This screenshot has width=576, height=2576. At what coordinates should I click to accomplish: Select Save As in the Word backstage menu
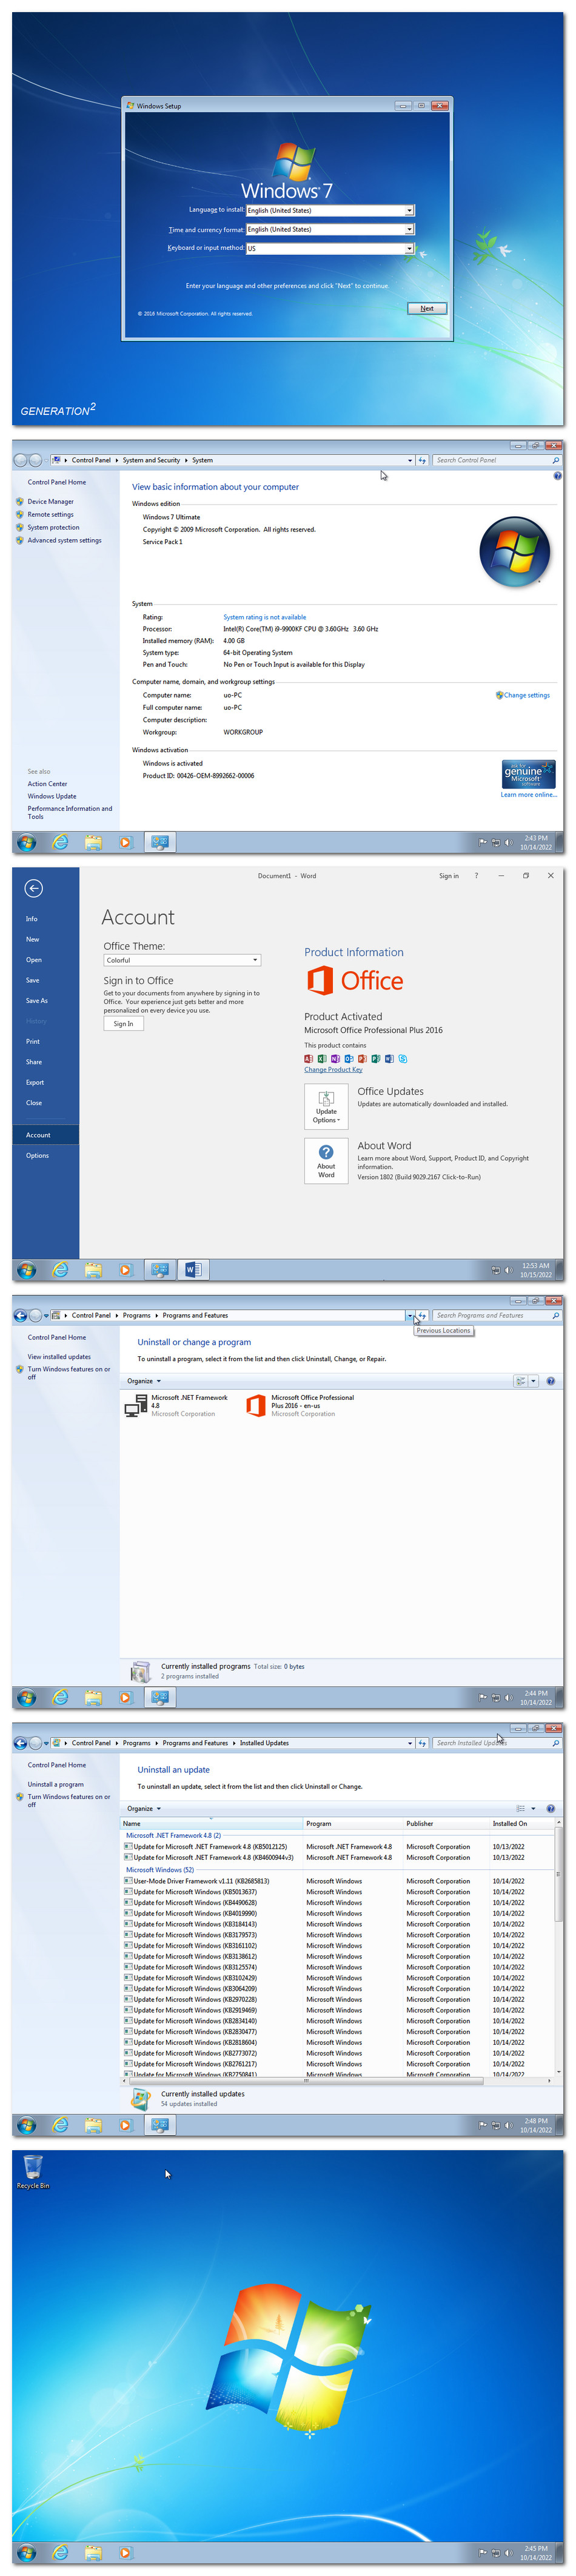coord(36,1000)
